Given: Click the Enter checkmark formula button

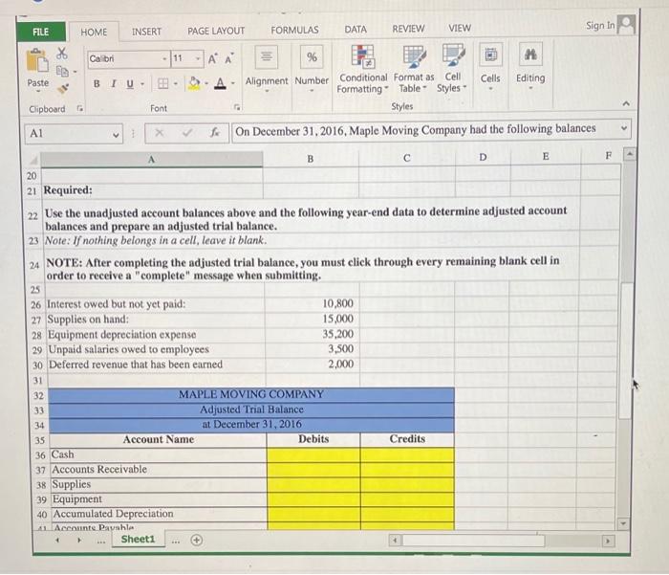Looking at the screenshot, I should tap(186, 132).
